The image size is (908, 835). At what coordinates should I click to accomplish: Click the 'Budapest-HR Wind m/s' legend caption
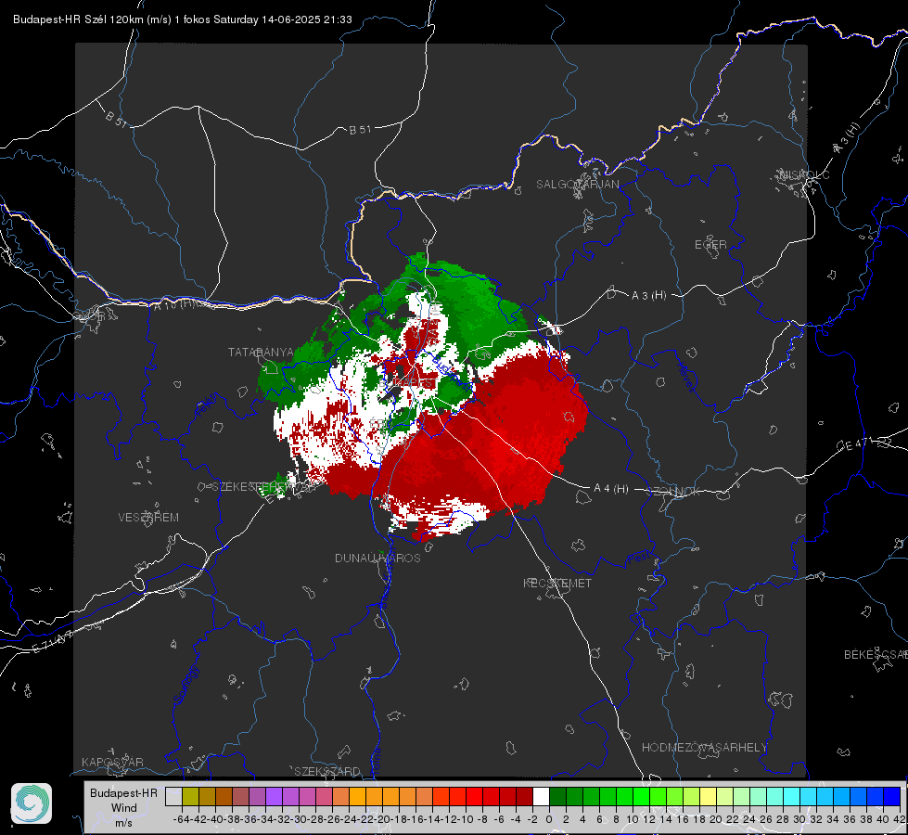[x=124, y=807]
